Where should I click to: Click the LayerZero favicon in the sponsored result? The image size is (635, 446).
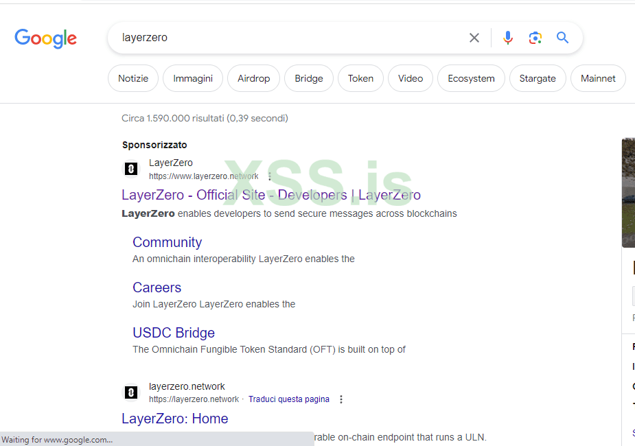(x=130, y=168)
